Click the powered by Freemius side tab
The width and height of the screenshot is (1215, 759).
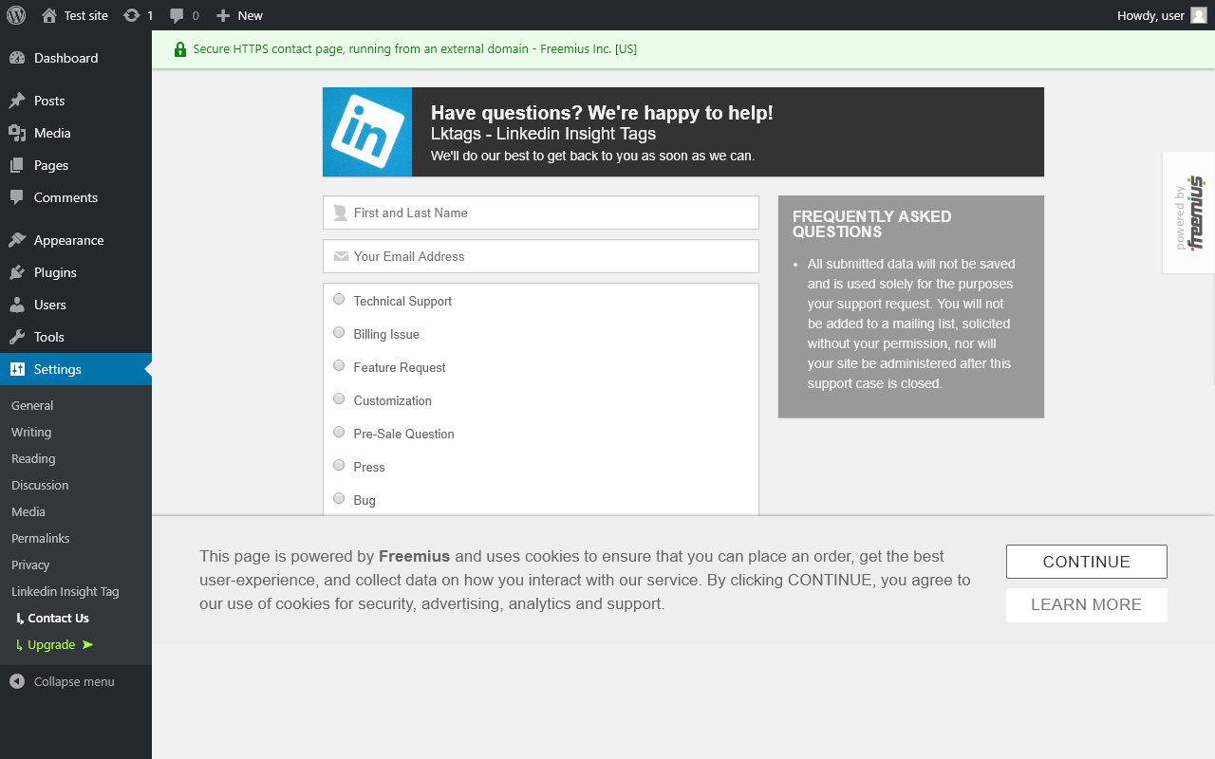(x=1188, y=213)
